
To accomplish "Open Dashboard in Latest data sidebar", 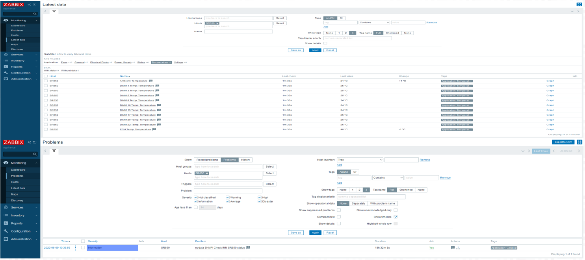I will 18,26.
